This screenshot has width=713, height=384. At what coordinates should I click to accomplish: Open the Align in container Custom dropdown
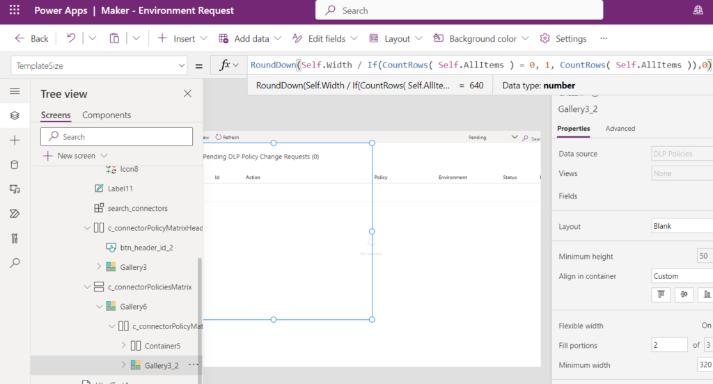[x=682, y=276]
